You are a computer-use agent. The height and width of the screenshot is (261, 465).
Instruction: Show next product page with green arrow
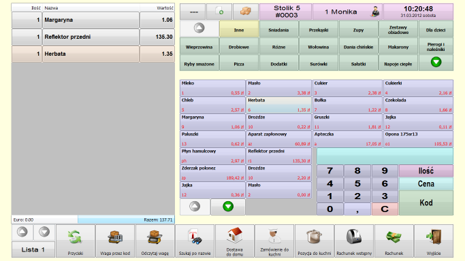click(228, 207)
